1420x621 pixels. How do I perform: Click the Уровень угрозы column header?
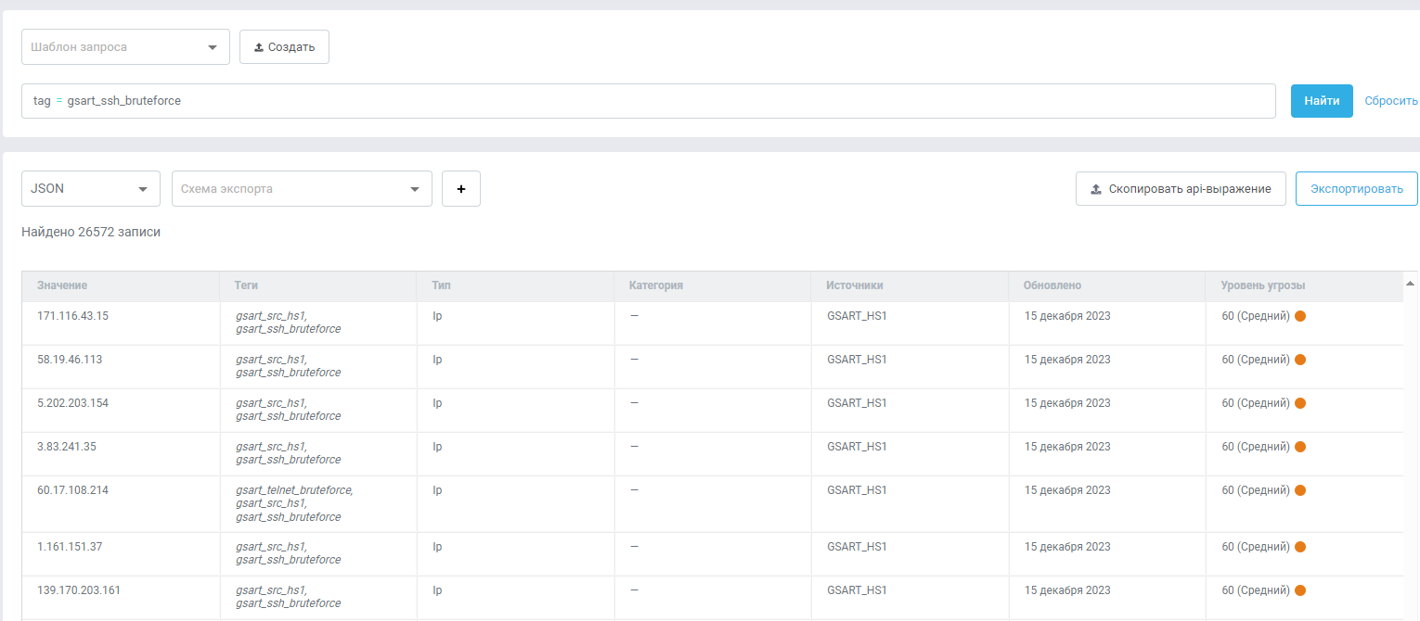pos(1263,285)
